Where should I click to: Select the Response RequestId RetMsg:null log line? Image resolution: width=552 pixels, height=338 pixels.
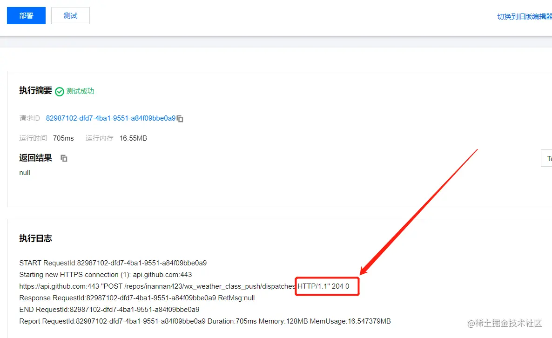[x=137, y=298]
